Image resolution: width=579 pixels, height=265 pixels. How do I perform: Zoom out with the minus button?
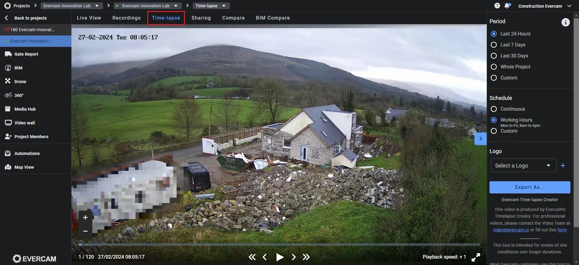point(86,231)
